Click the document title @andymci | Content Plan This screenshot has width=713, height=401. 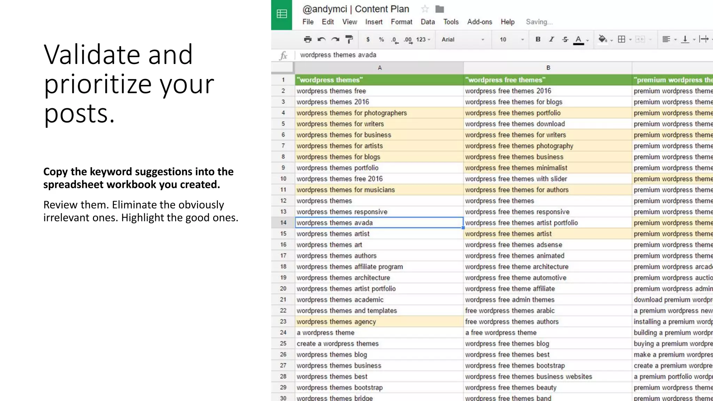pos(355,9)
